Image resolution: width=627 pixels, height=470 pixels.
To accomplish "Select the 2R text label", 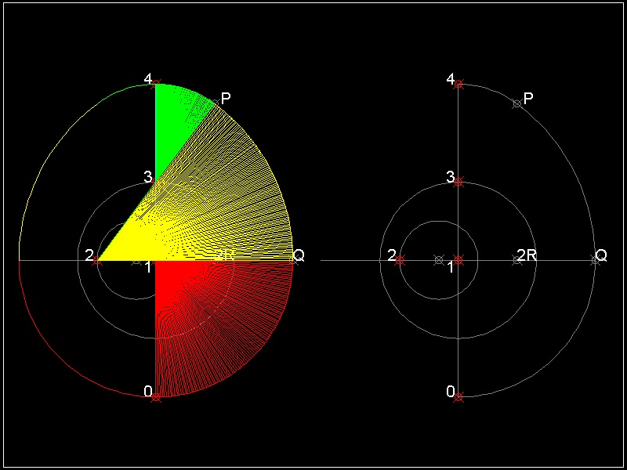I will coord(527,255).
